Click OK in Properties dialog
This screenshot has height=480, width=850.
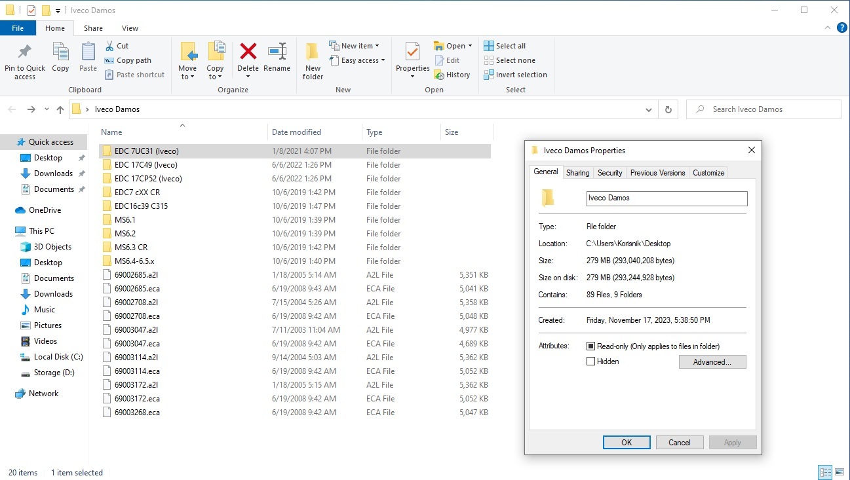627,443
